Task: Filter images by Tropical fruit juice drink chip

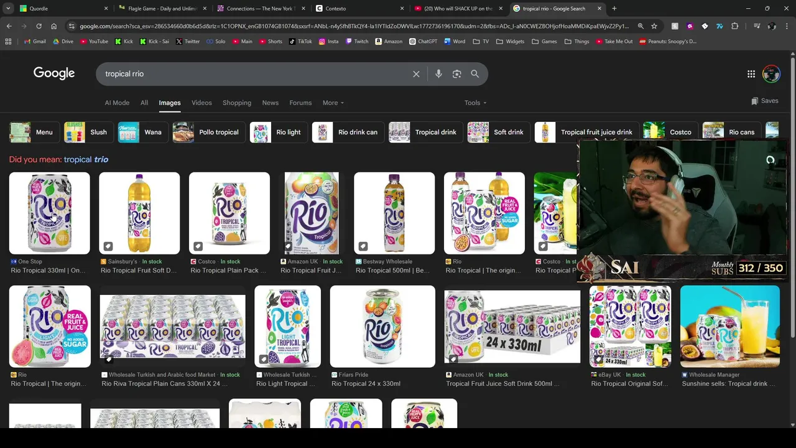Action: [x=586, y=132]
